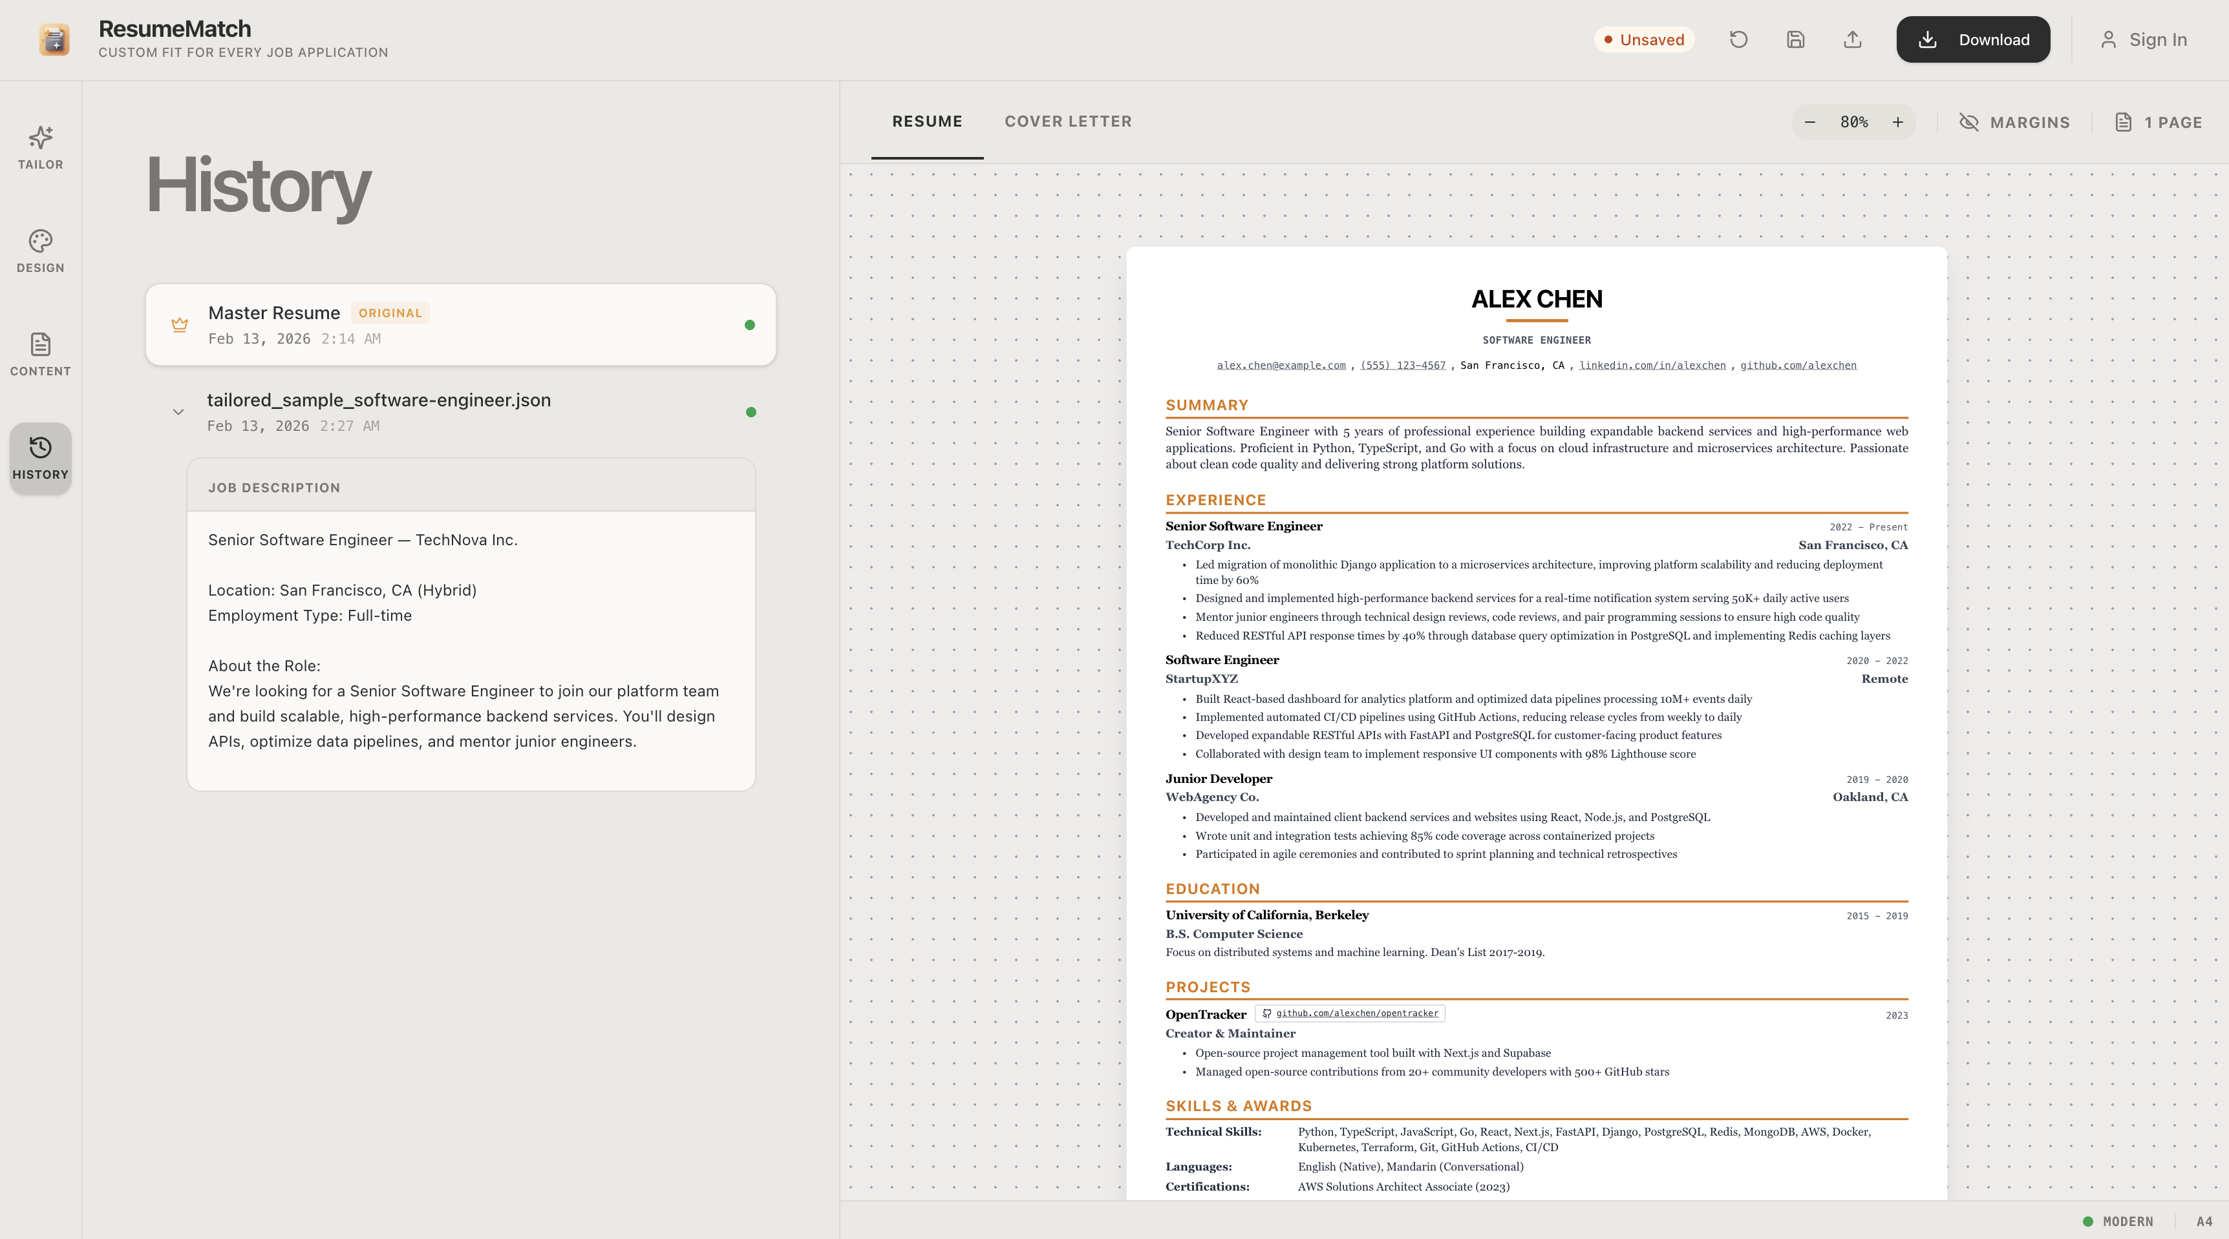The image size is (2229, 1239).
Task: Select the Resume tab
Action: point(927,121)
